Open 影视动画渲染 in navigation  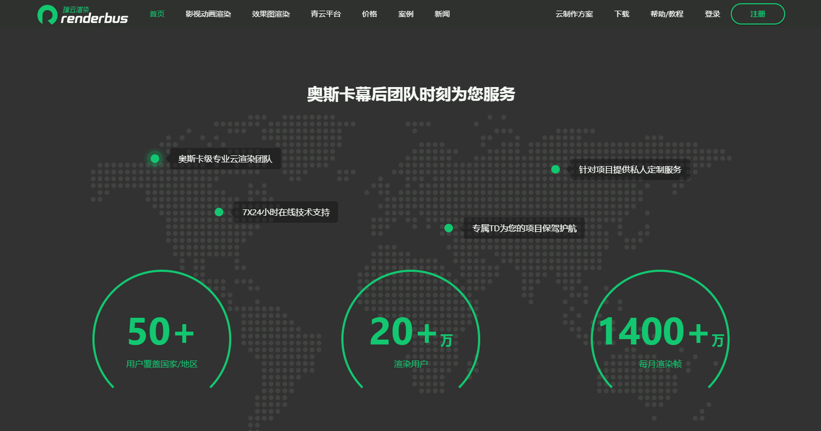pyautogui.click(x=208, y=14)
